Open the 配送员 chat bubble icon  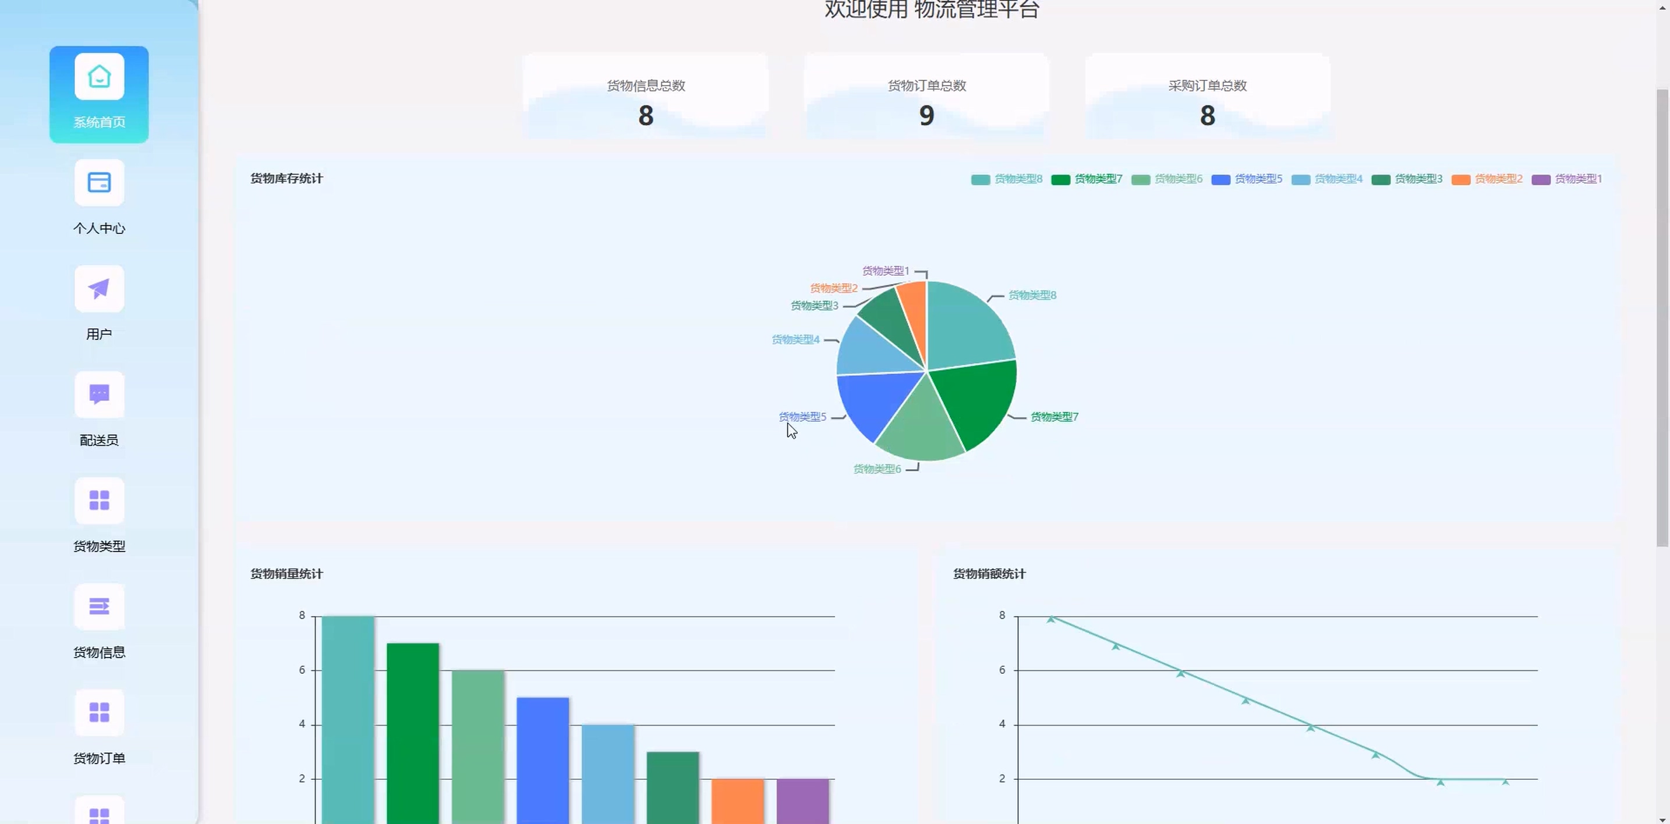point(99,395)
